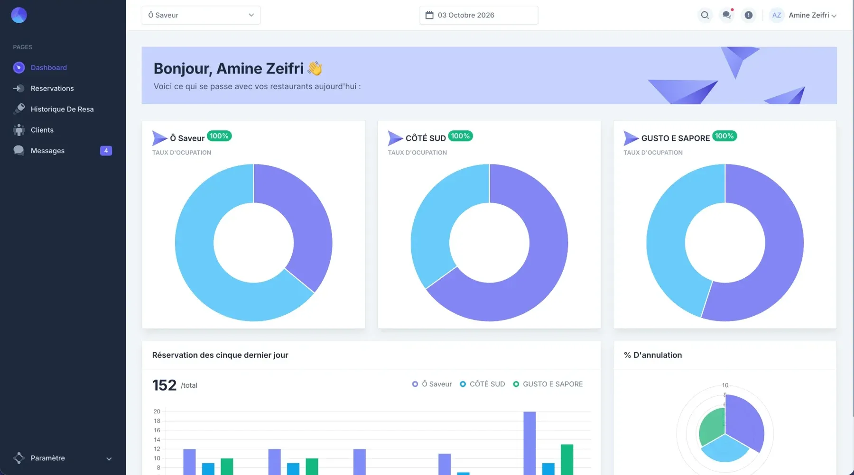
Task: Click the calendar icon in date field
Action: coord(429,15)
